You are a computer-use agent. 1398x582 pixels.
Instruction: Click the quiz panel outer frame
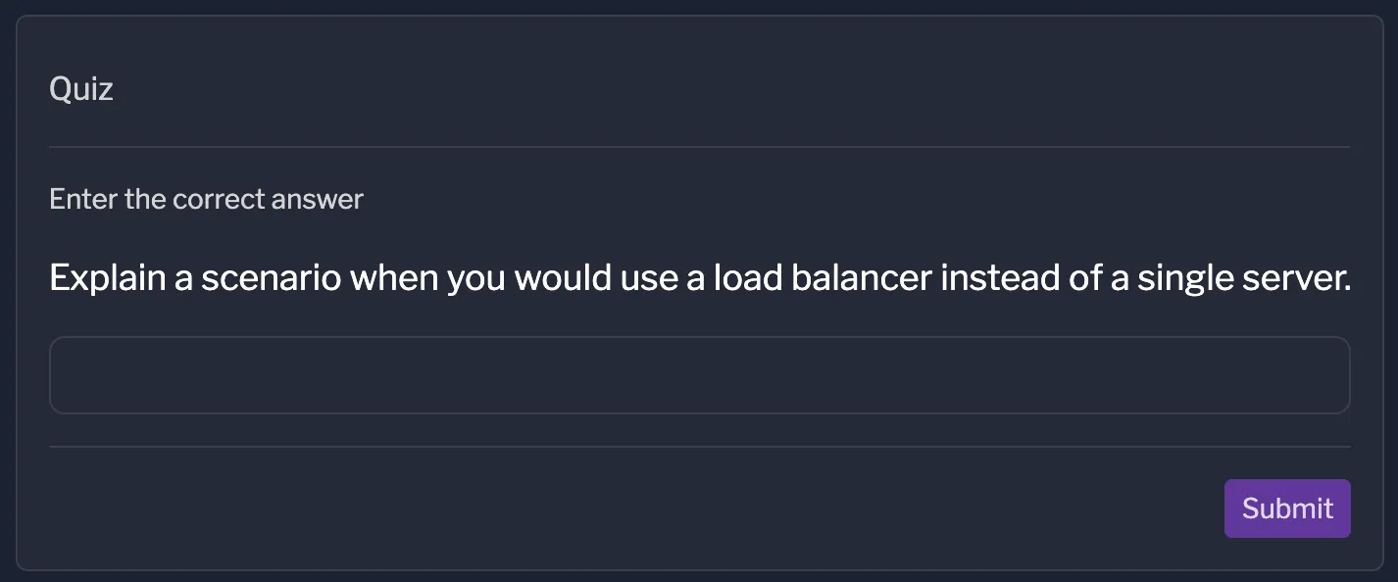pos(699,16)
